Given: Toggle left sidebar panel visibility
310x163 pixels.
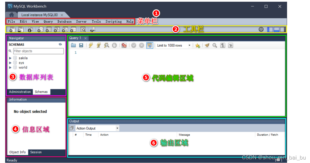Looking at the screenshot, I should point(270,30).
